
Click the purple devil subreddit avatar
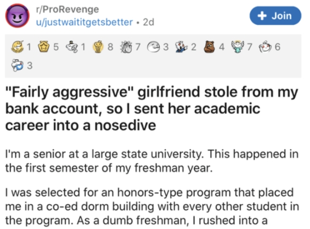coord(17,17)
